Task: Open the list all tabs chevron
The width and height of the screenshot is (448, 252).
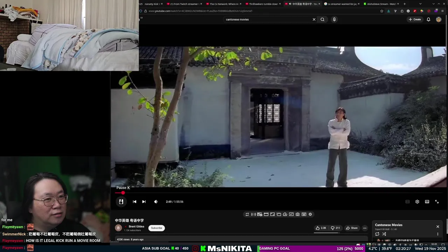Action: (420, 4)
